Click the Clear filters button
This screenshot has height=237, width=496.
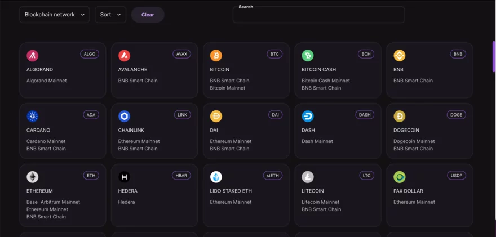tap(148, 15)
